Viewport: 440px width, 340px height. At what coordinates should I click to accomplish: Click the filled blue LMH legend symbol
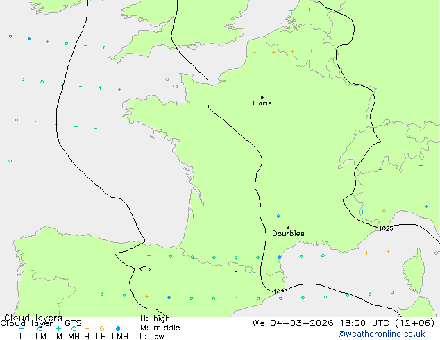118,328
